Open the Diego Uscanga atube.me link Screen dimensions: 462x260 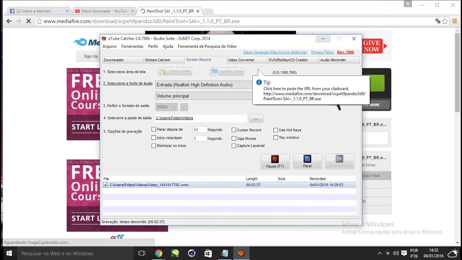click(275, 52)
